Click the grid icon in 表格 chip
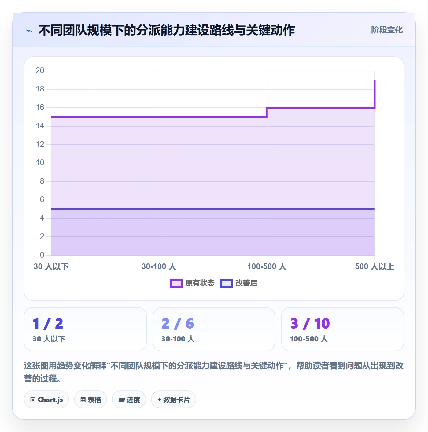Viewport: 428px width, 432px height. (x=83, y=400)
